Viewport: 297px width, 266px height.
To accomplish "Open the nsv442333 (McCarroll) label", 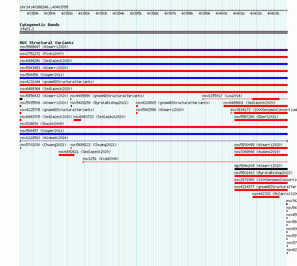I will click(274, 194).
